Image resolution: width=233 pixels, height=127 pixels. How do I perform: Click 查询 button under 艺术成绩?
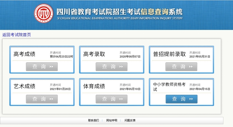(x=42, y=99)
